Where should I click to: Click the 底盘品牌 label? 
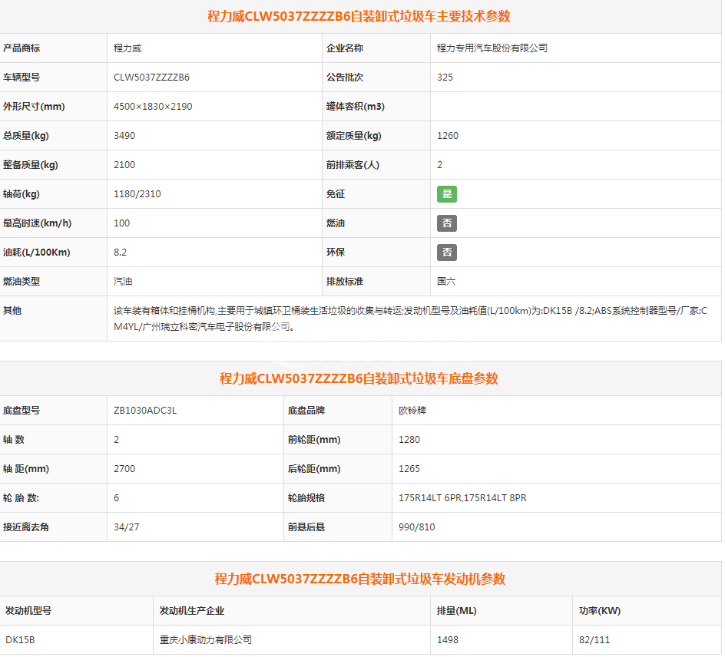(x=306, y=411)
